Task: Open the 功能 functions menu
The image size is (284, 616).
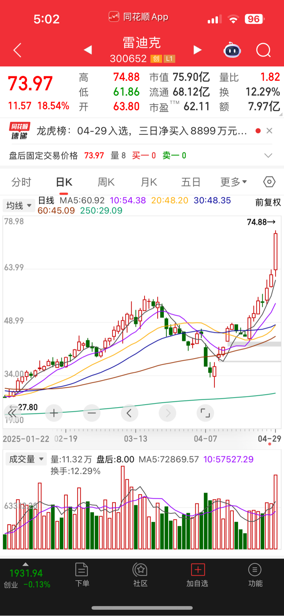Action: (255, 575)
